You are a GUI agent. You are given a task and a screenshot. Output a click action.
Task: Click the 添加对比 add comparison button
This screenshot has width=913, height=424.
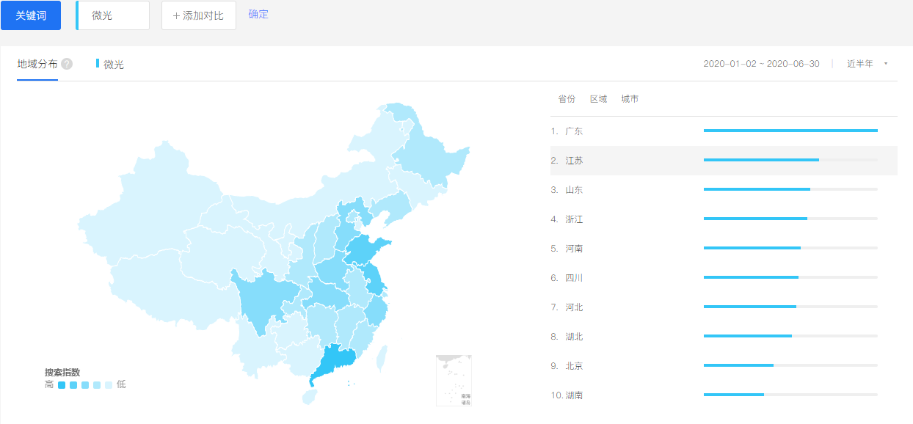pyautogui.click(x=199, y=15)
